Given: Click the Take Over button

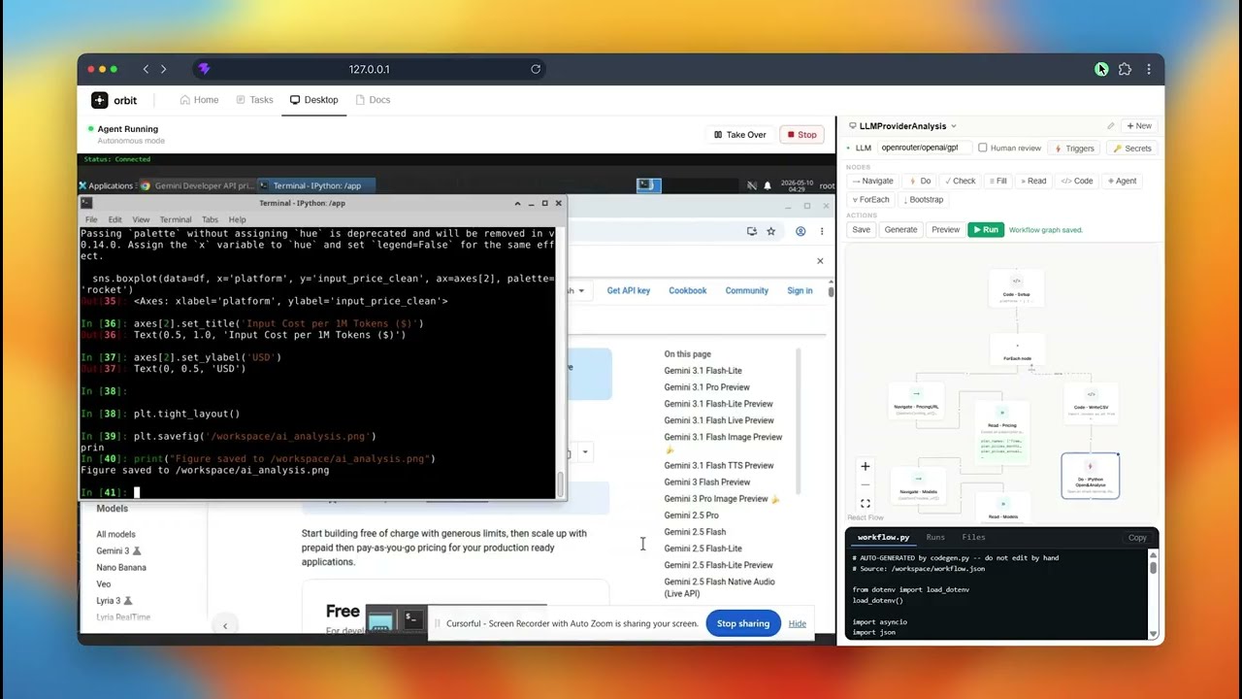Looking at the screenshot, I should [x=740, y=135].
